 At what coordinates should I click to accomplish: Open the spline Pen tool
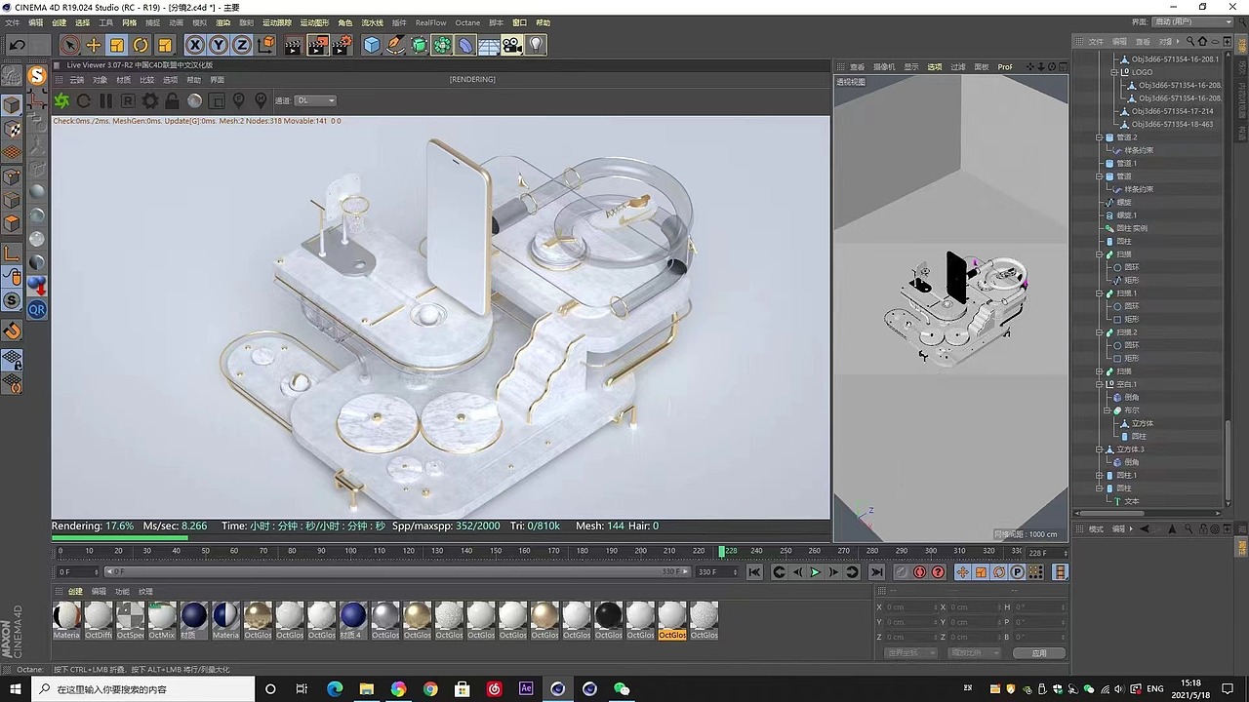click(x=395, y=45)
